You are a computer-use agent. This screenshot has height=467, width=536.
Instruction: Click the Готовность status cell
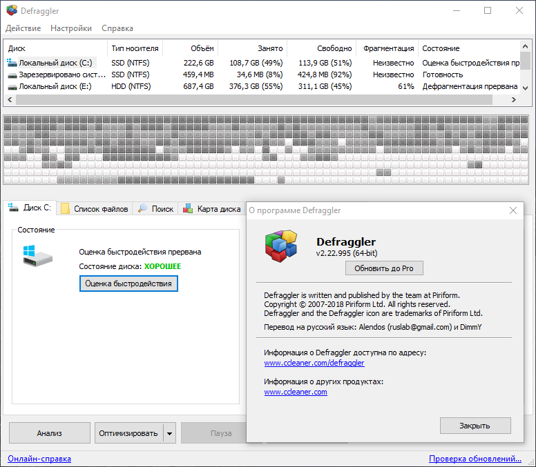443,74
